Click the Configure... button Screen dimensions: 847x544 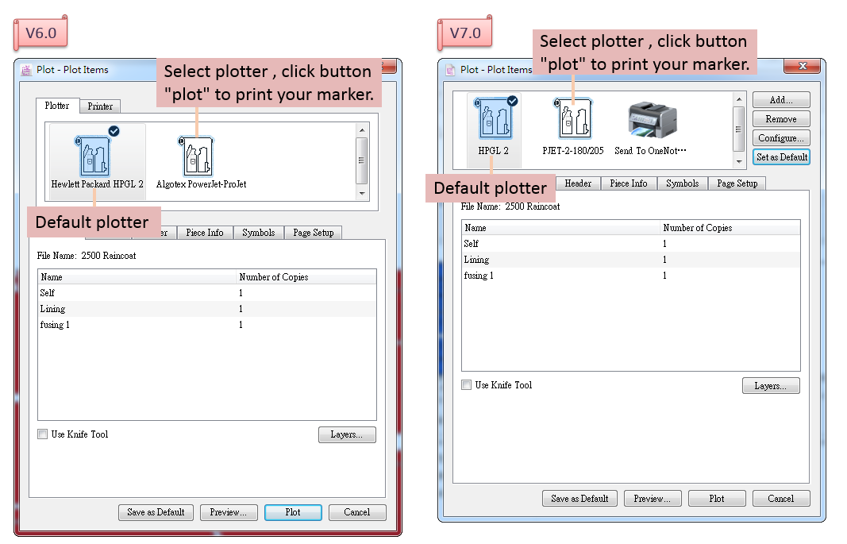point(781,138)
